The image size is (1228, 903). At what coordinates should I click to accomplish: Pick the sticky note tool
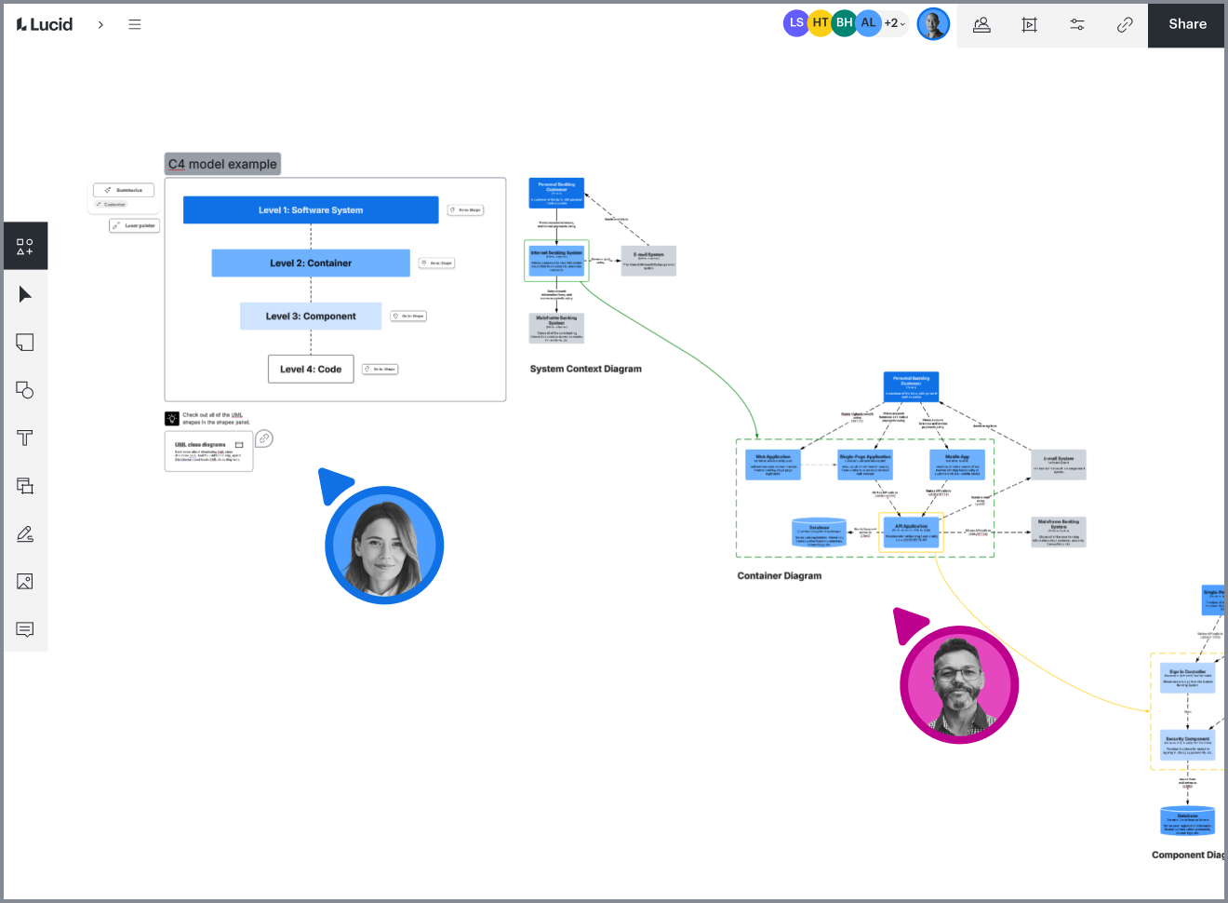[x=25, y=343]
